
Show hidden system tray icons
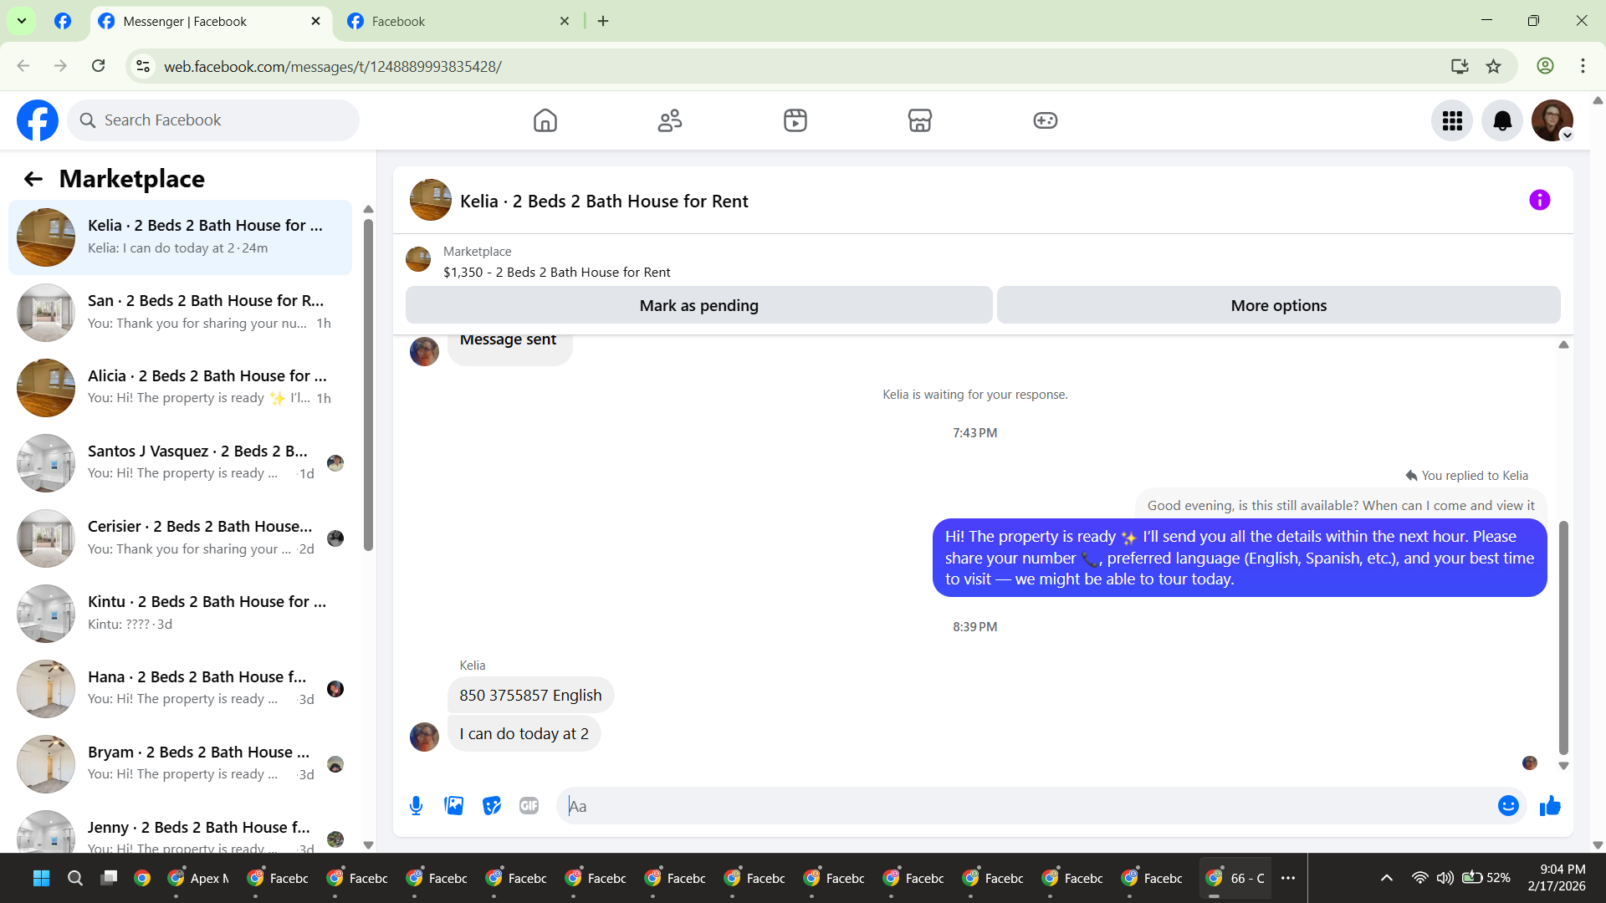(1386, 878)
